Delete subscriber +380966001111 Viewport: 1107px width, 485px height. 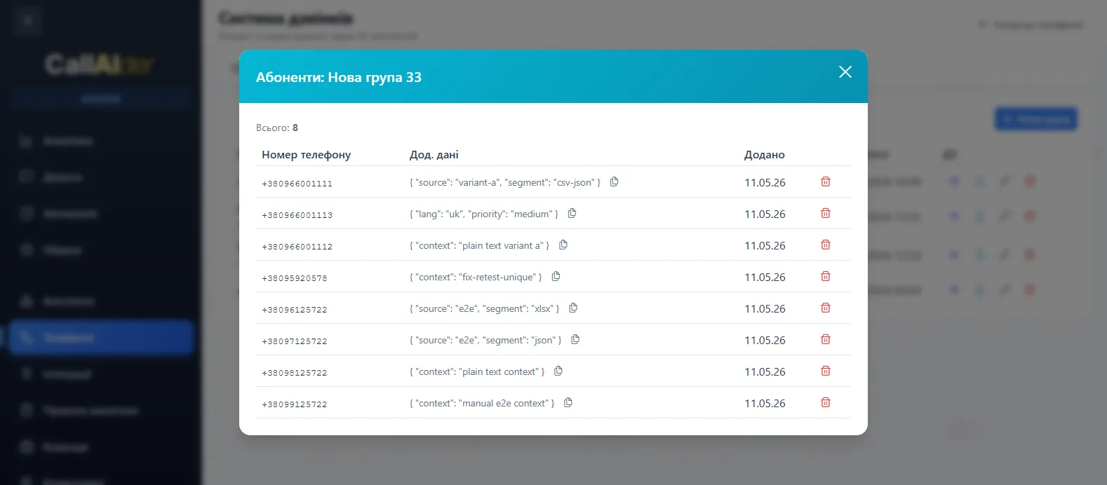(826, 182)
